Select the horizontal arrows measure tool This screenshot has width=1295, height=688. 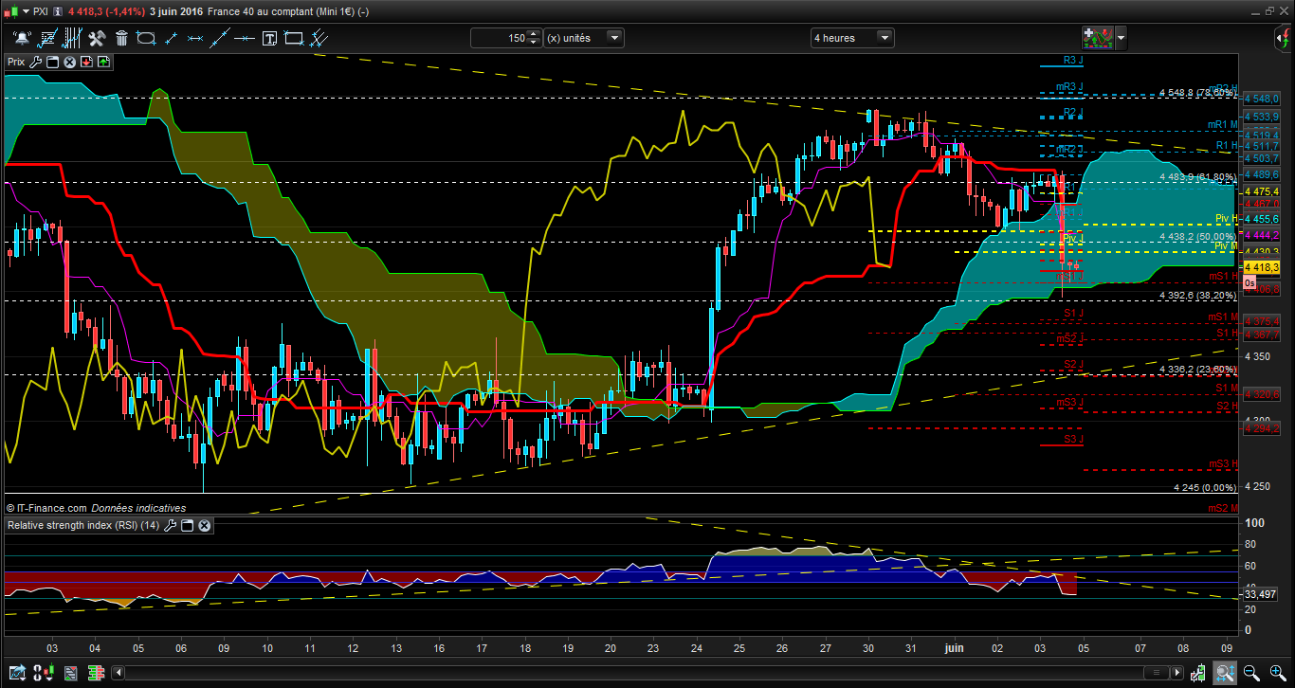click(x=195, y=38)
